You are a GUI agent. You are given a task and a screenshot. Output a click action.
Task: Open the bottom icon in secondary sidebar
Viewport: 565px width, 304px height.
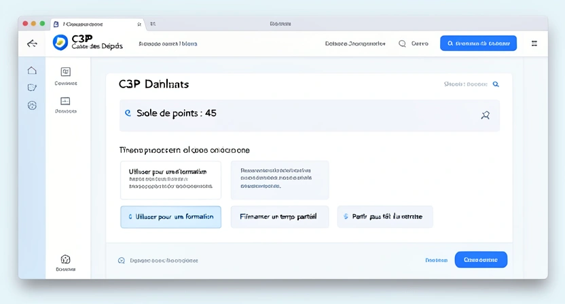pyautogui.click(x=65, y=259)
